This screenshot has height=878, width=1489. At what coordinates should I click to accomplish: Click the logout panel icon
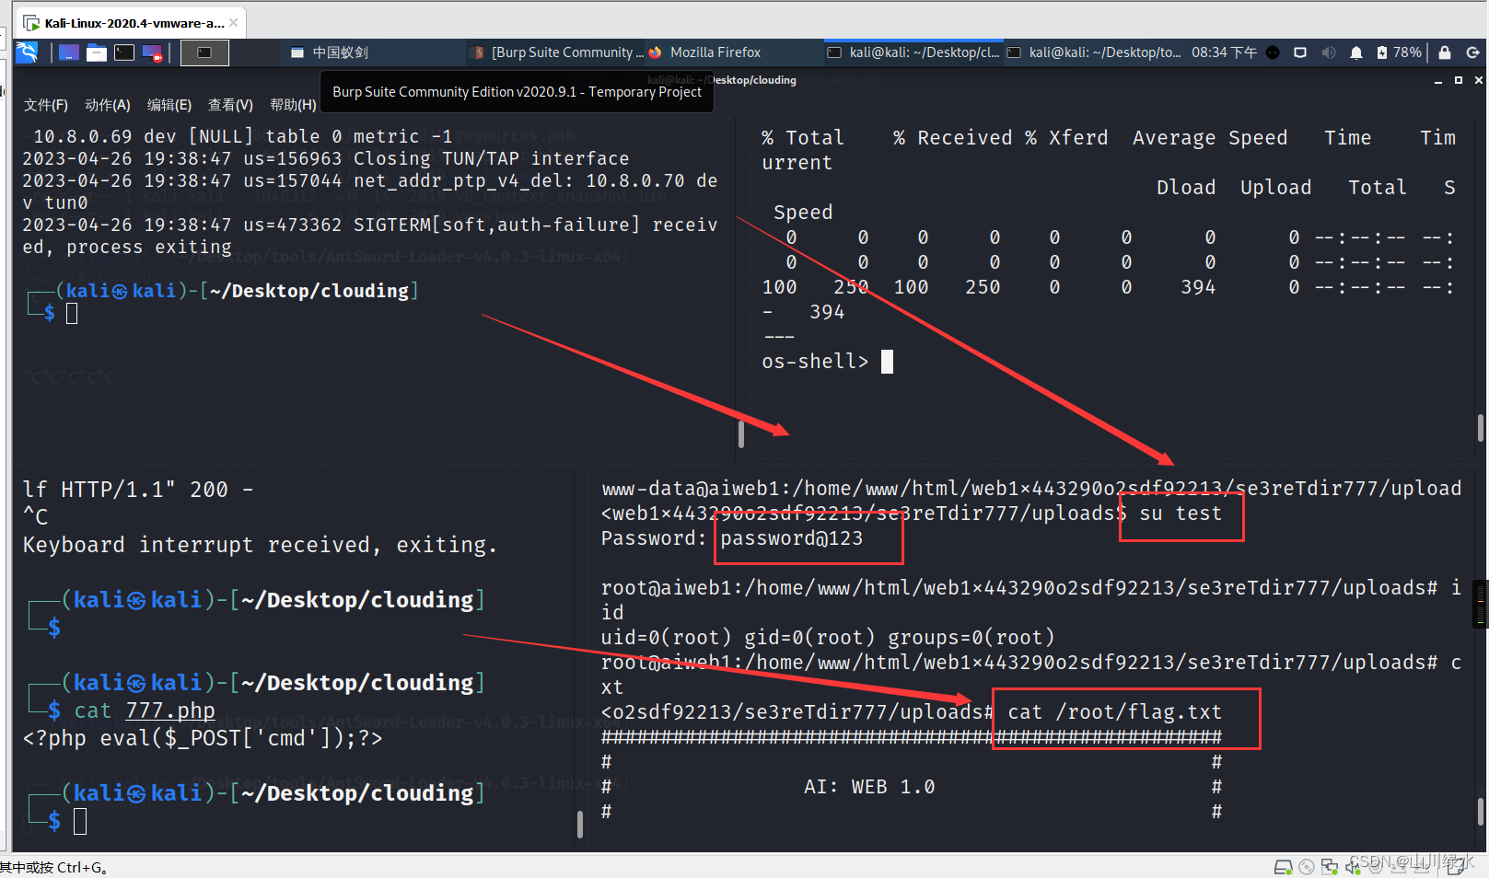pos(1472,52)
